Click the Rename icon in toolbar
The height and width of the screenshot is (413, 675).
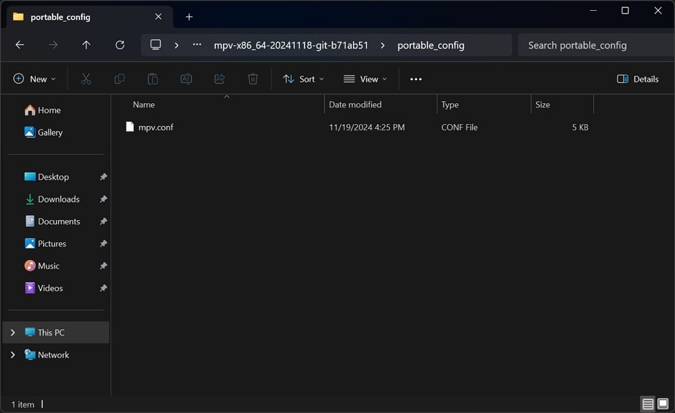(186, 79)
